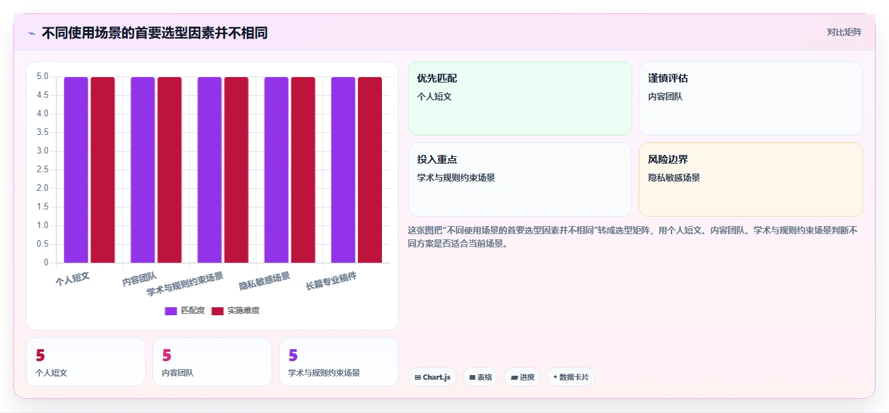This screenshot has height=413, width=889.
Task: Open the 投入重点 card
Action: click(x=520, y=180)
